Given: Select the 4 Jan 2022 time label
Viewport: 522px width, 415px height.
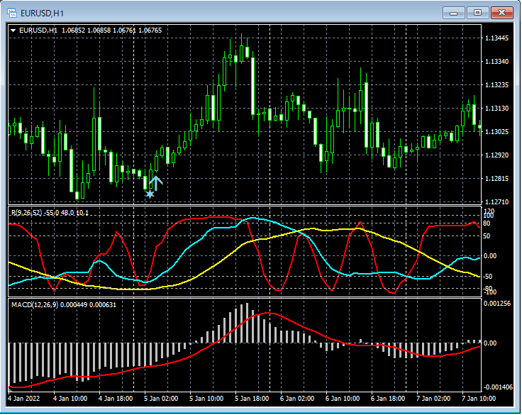Looking at the screenshot, I should click(25, 399).
